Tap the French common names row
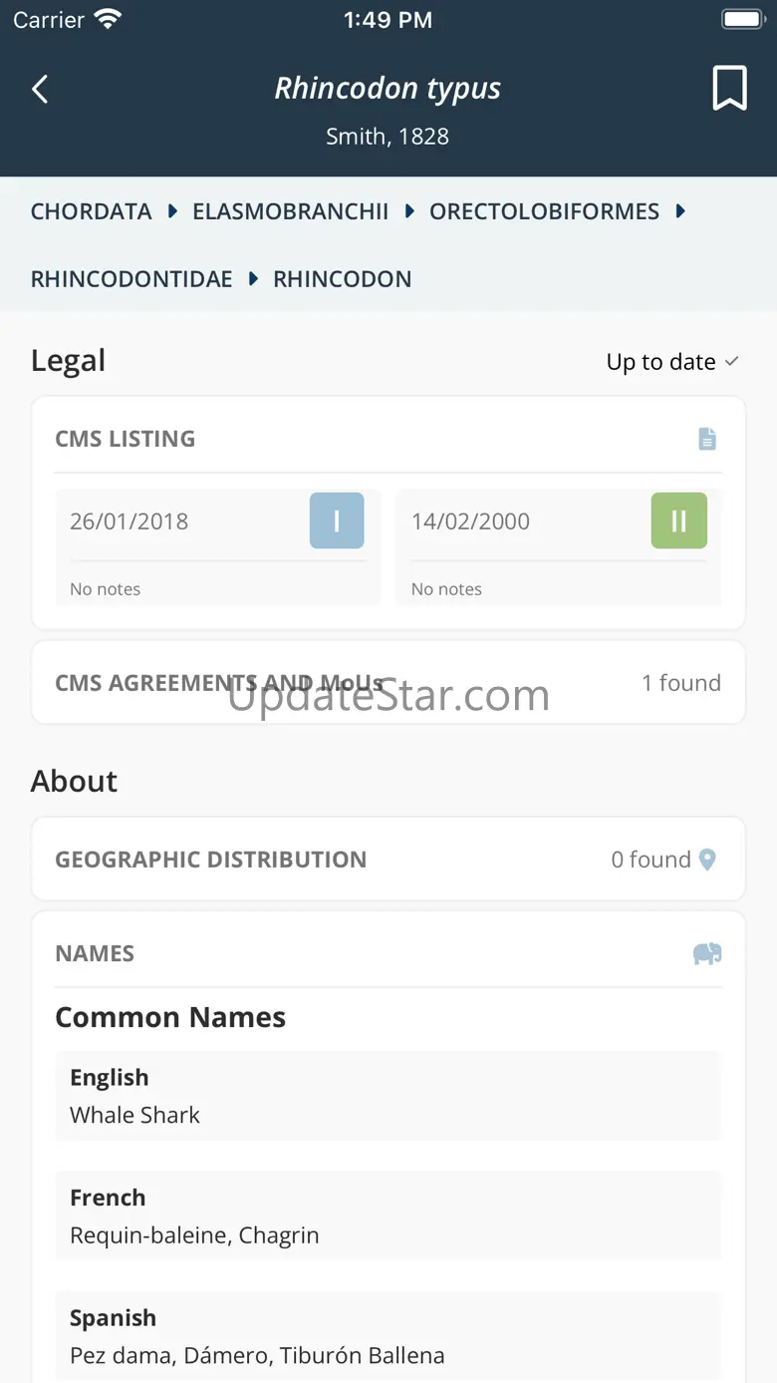The image size is (777, 1383). [x=388, y=1216]
